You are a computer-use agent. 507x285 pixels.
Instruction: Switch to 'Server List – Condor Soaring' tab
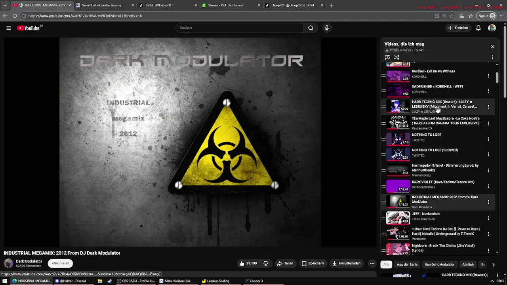pos(102,5)
